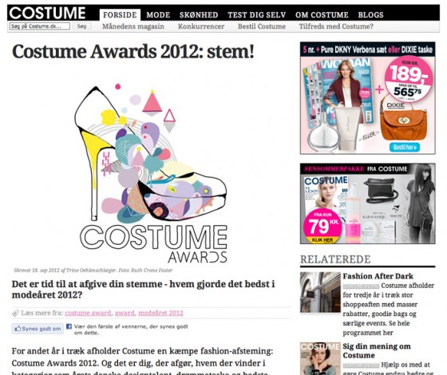Open the MODE menu item
Screen dimensions: 447x375
point(158,15)
